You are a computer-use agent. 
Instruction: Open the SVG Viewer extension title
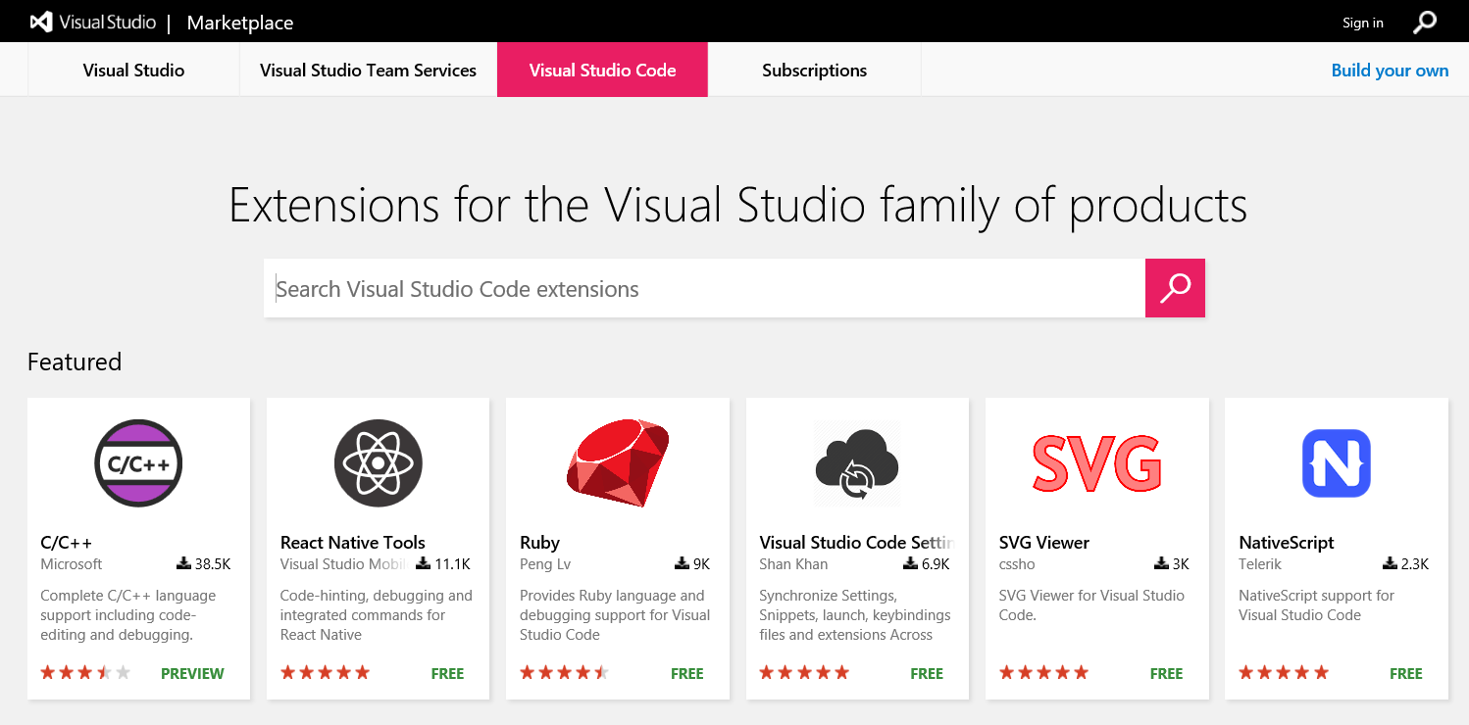(1043, 542)
